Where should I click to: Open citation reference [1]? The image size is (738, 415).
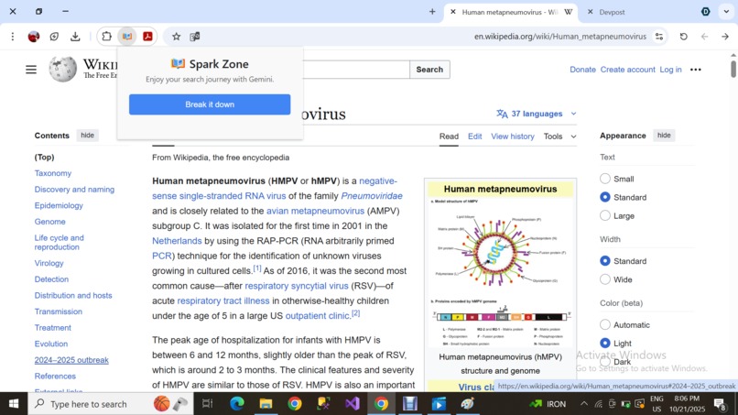point(257,268)
